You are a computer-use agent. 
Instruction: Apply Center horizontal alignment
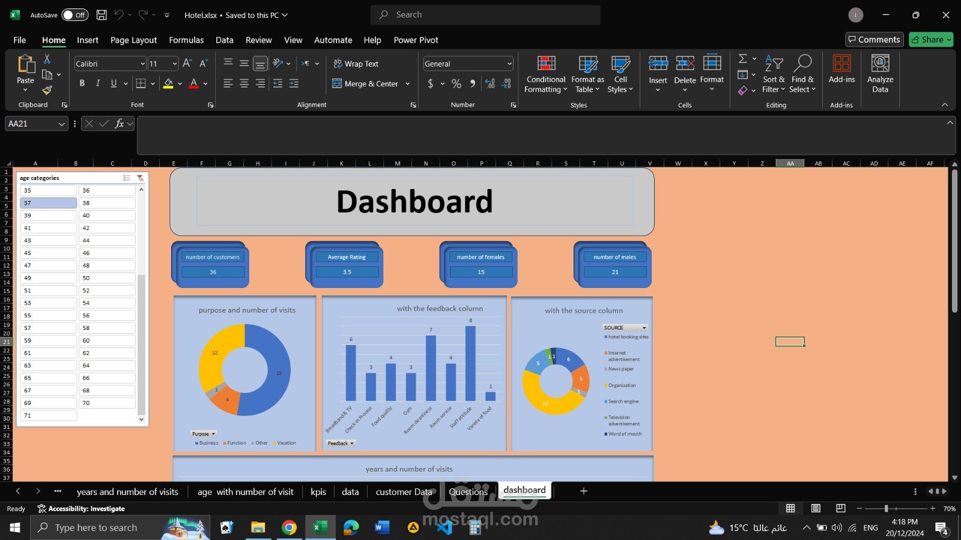tap(244, 83)
